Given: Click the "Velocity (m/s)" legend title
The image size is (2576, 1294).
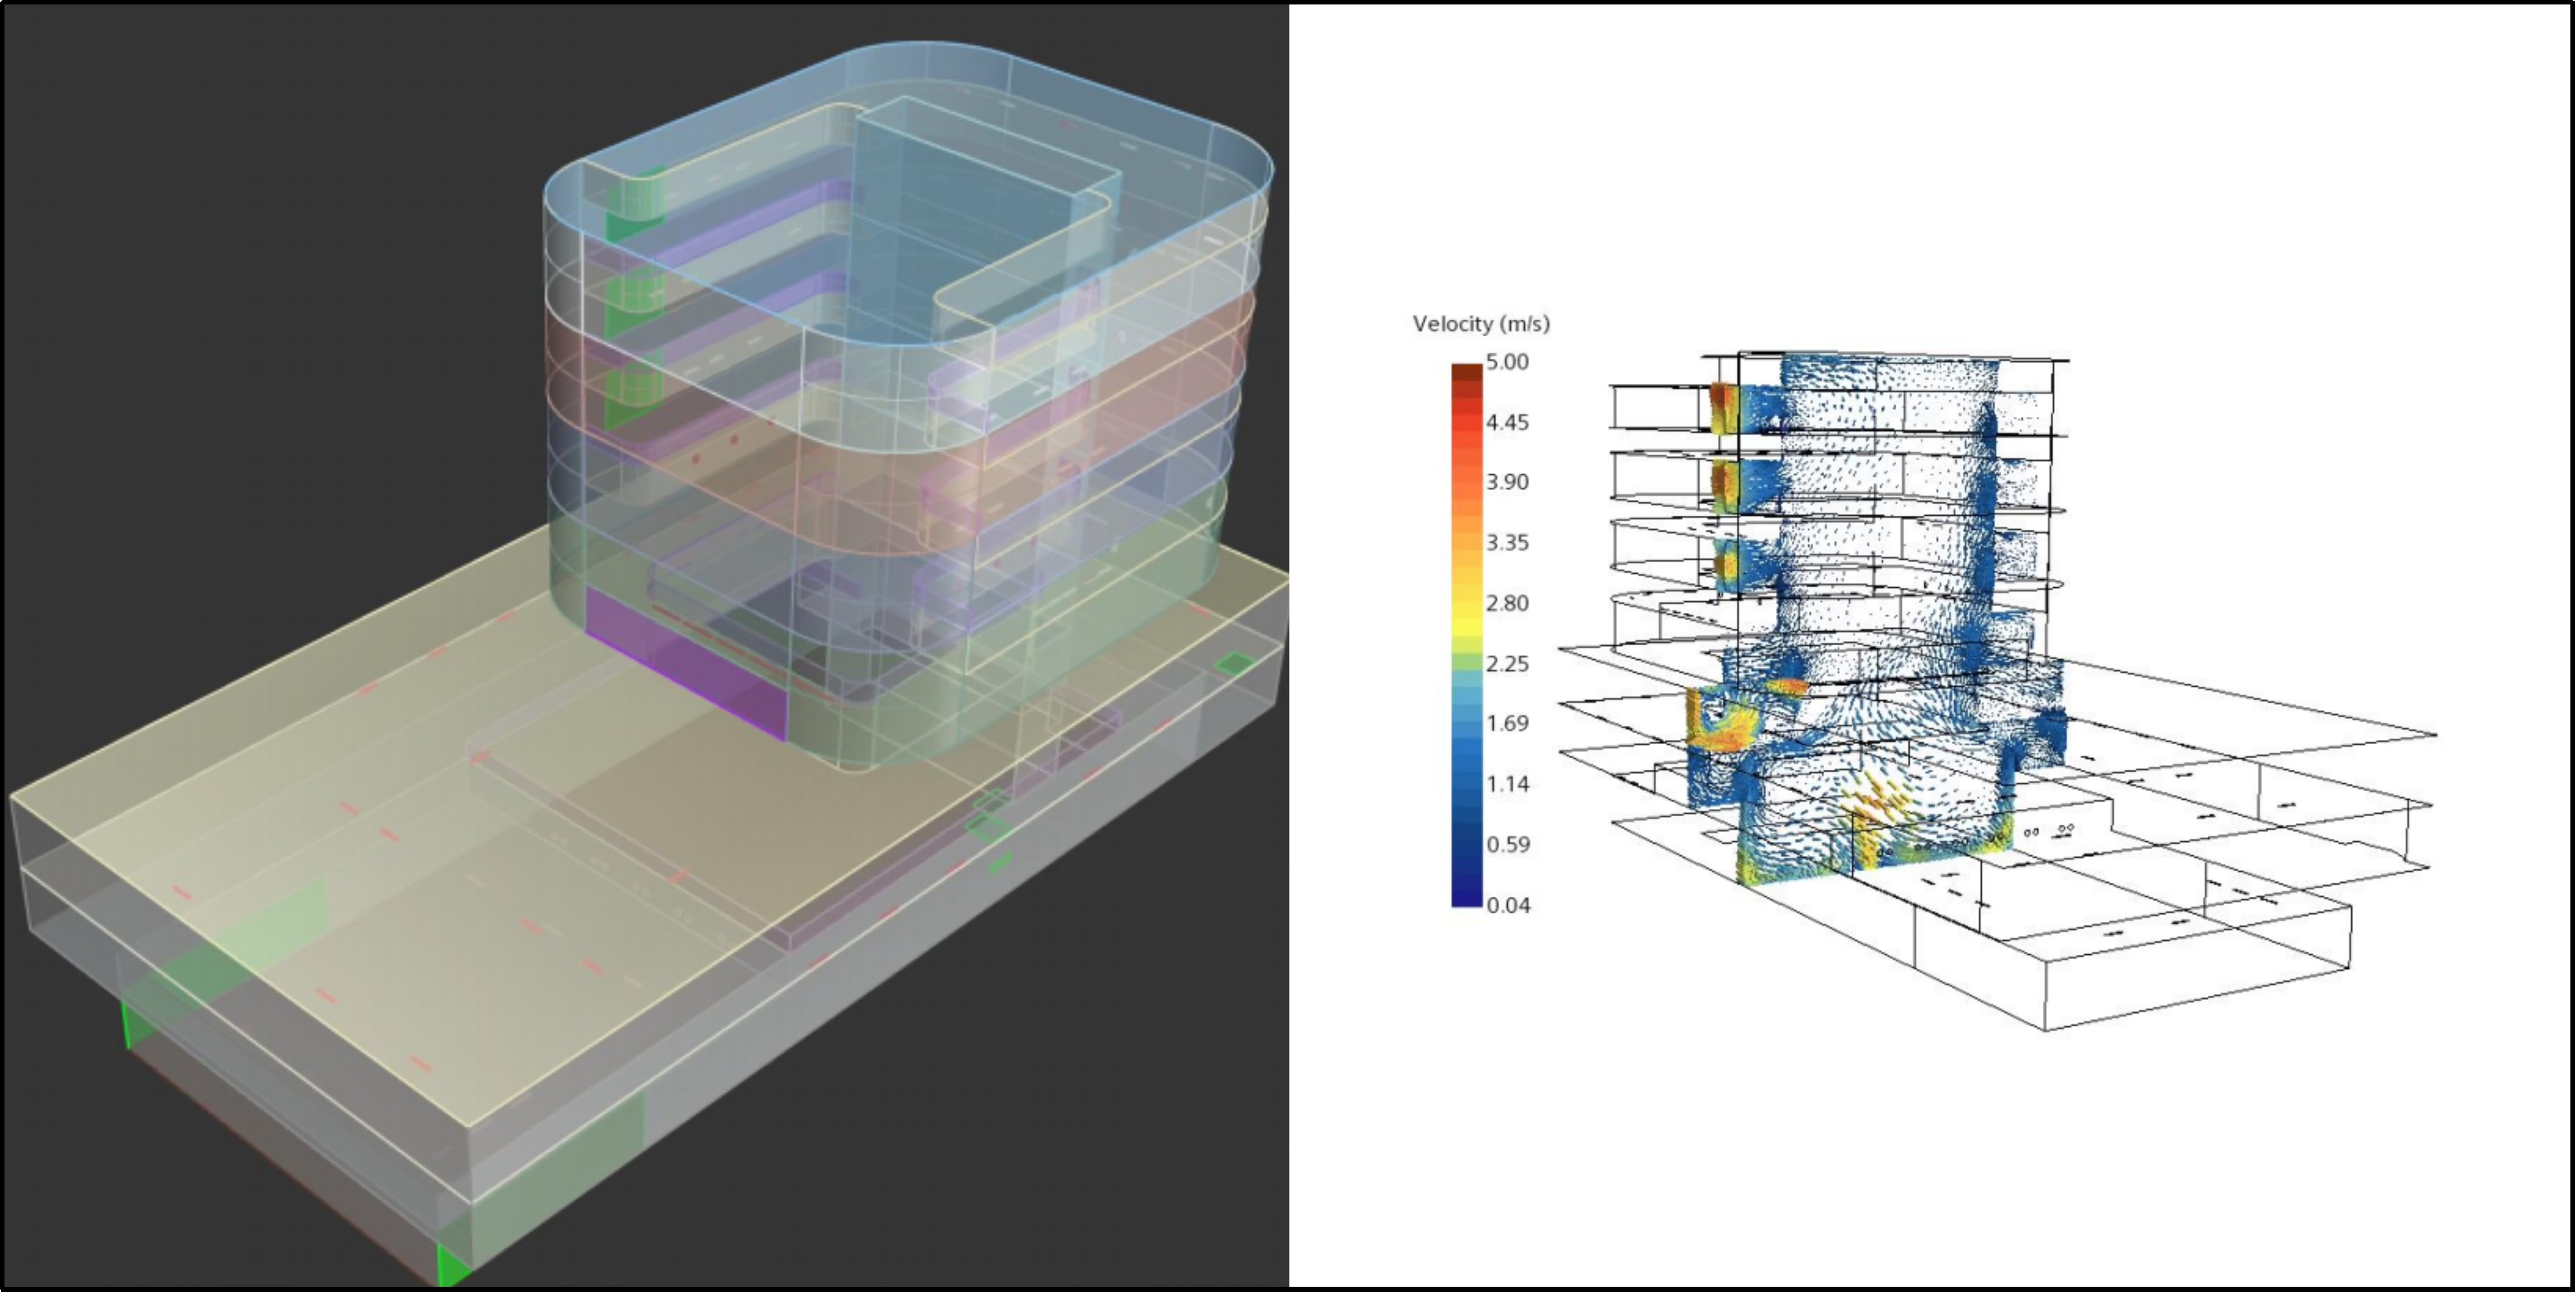Looking at the screenshot, I should tap(1480, 323).
